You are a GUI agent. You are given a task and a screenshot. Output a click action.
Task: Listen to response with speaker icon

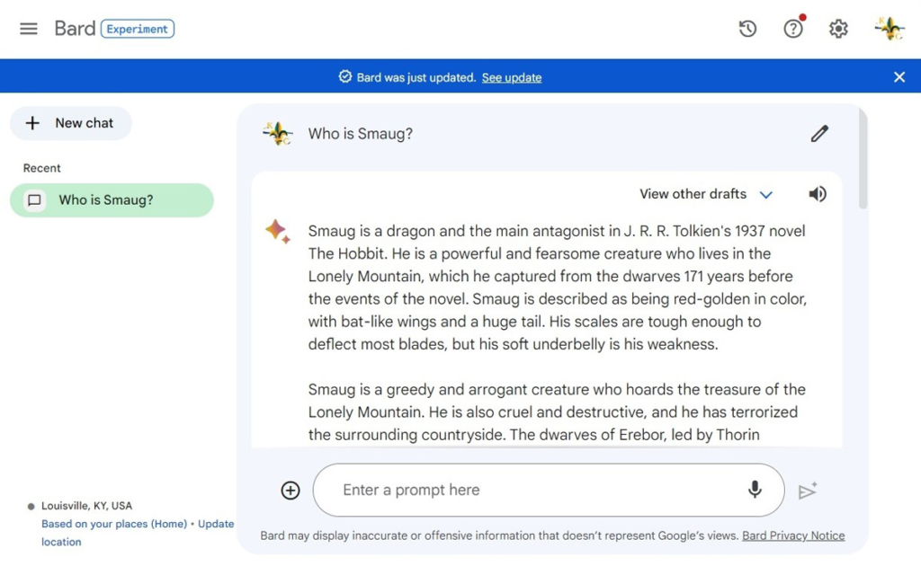tap(817, 194)
